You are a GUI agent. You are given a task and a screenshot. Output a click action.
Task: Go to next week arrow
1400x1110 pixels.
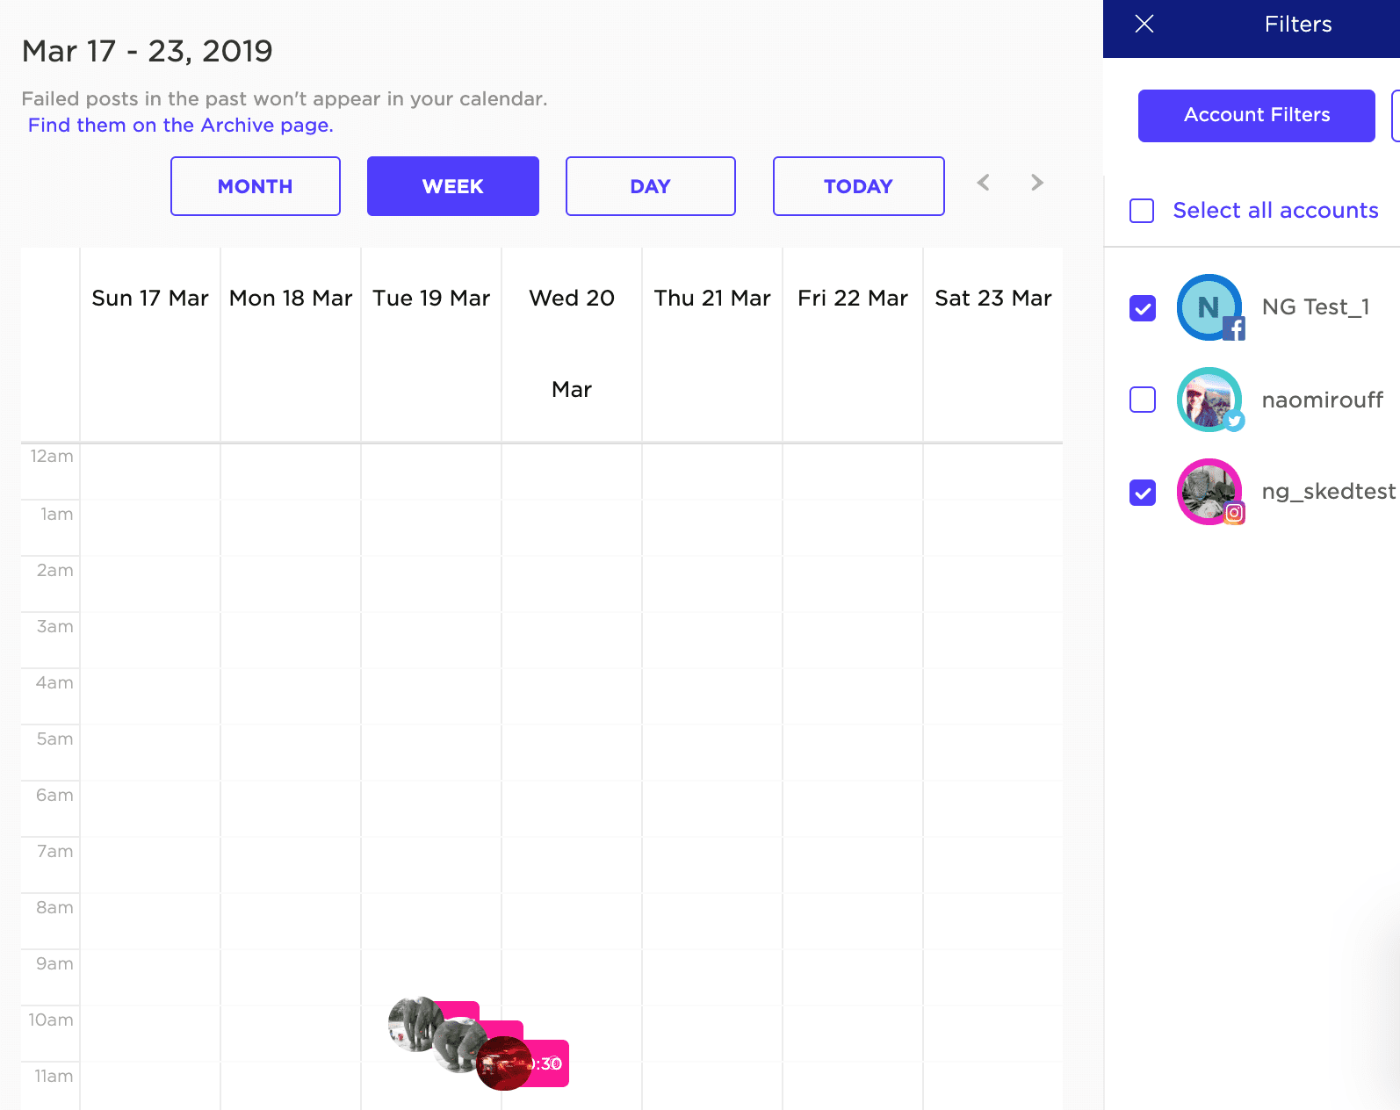click(x=1037, y=183)
